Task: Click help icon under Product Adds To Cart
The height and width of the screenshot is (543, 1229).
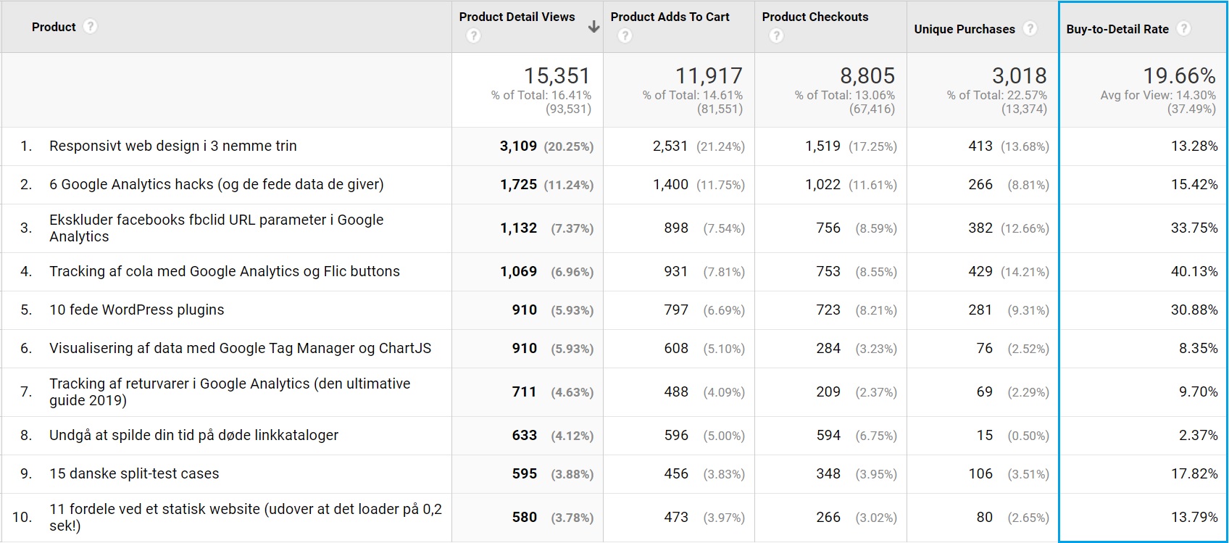Action: click(625, 36)
